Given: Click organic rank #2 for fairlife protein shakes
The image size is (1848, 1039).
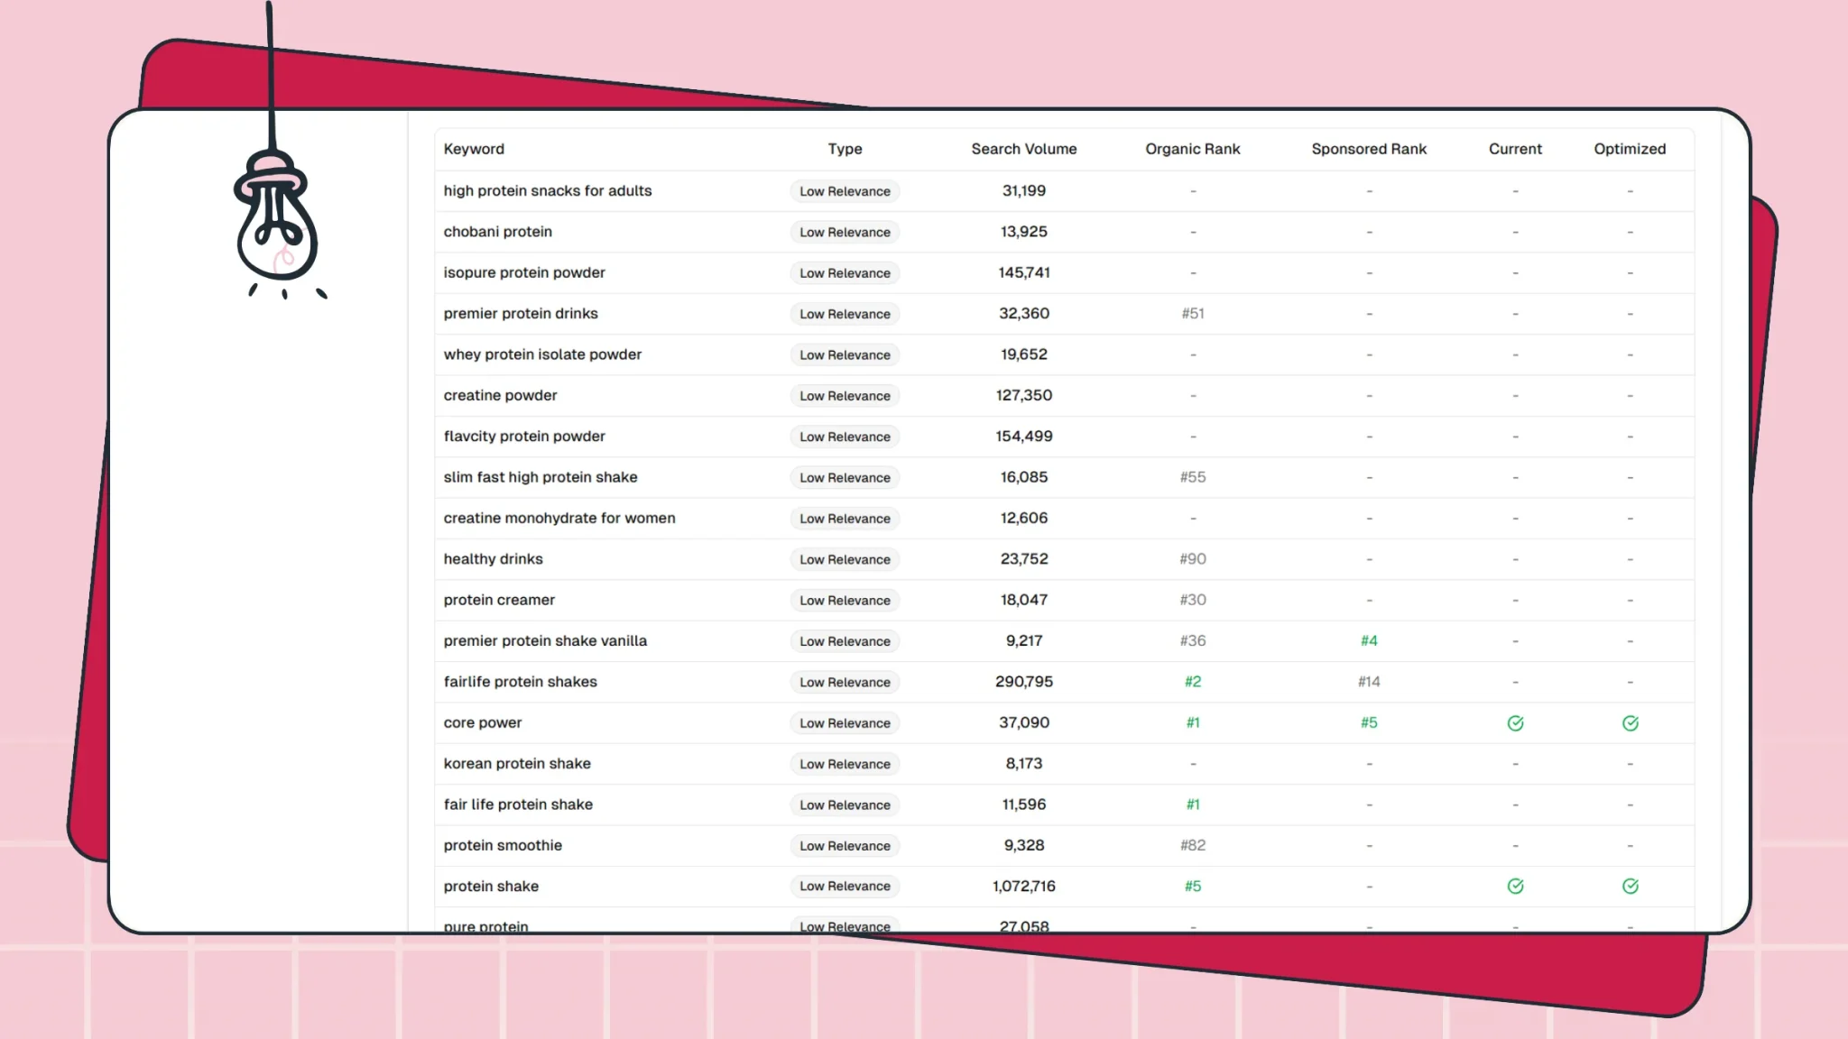Looking at the screenshot, I should coord(1192,682).
